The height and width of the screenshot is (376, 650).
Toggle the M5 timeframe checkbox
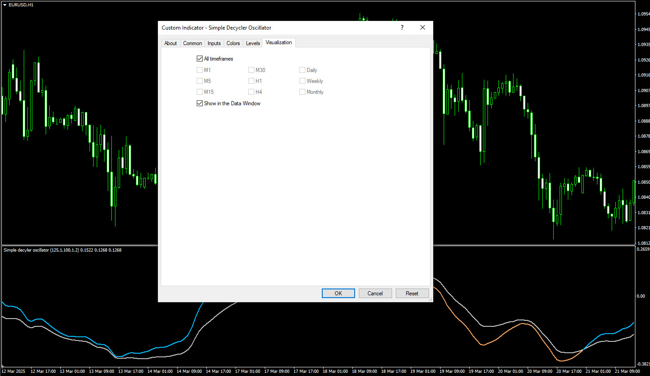click(199, 81)
